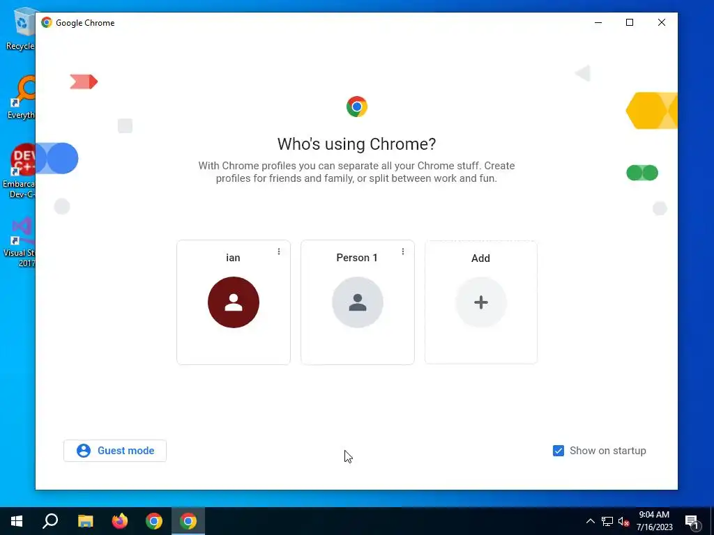The height and width of the screenshot is (535, 714).
Task: Minimize the Google Chrome window
Action: coord(598,22)
